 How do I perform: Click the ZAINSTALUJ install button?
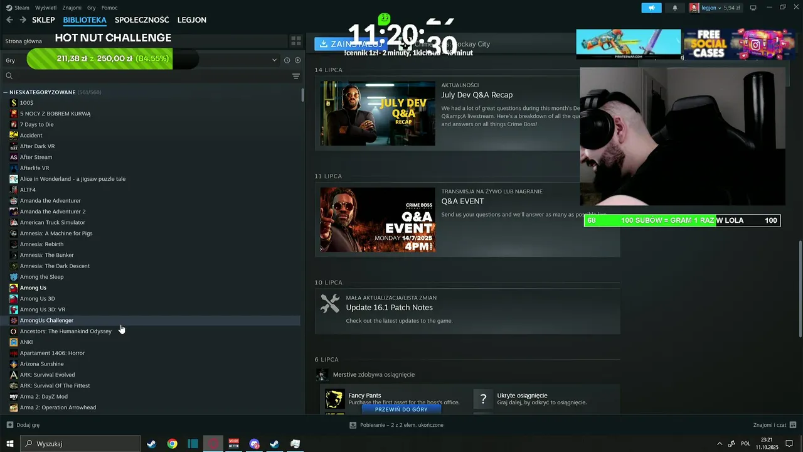351,44
